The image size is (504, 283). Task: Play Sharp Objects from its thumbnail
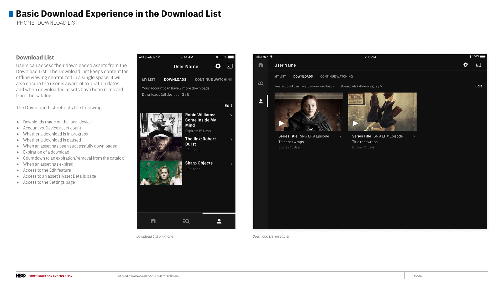[x=145, y=180]
